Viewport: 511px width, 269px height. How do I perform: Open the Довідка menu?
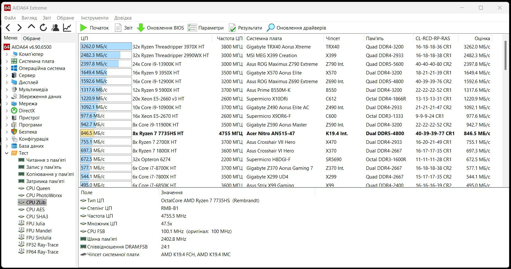(x=123, y=18)
